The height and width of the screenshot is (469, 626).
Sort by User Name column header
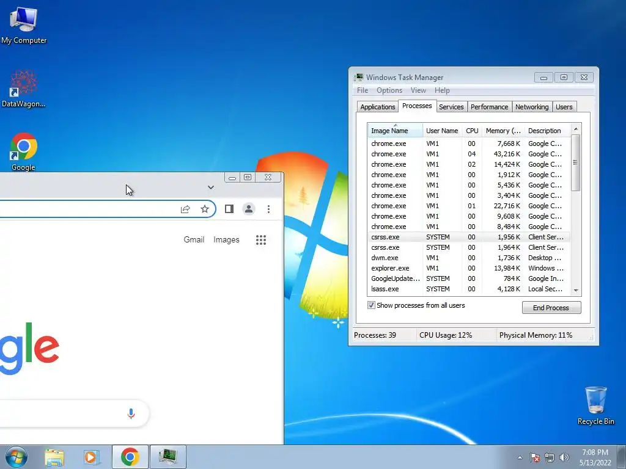442,131
